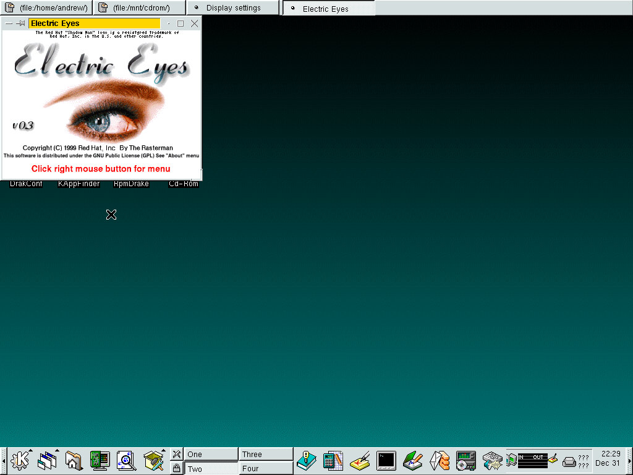Viewport: 633px width, 475px height.
Task: Collapse panel with the left edge arrow
Action: pyautogui.click(x=3, y=461)
